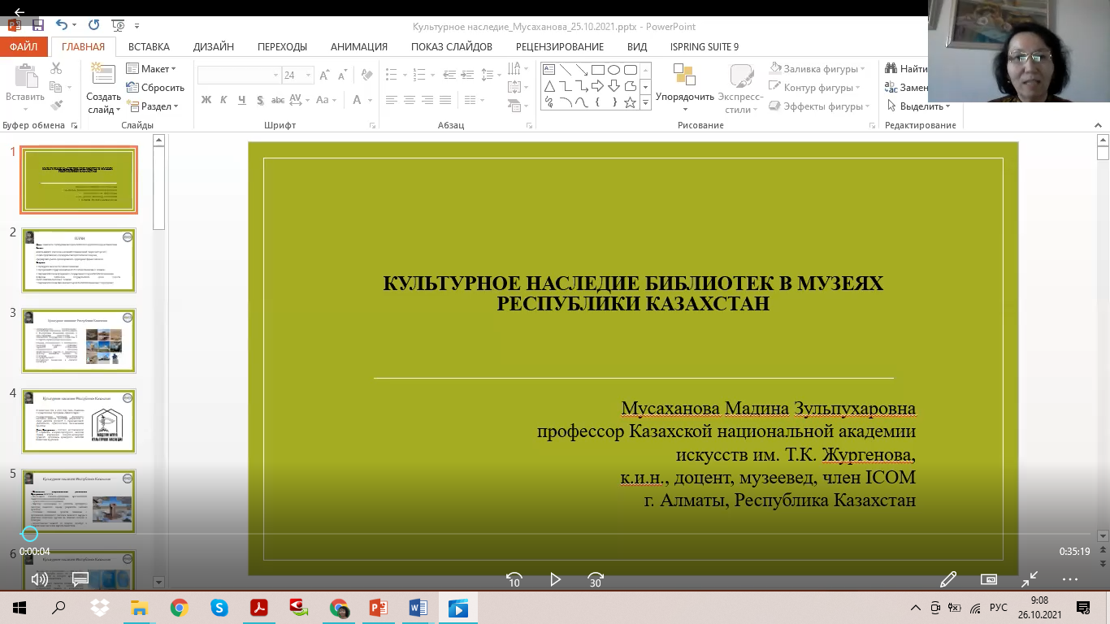Switch to the ВСТАВКА tab

(x=149, y=47)
